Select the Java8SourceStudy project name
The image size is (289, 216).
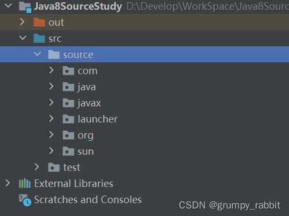tap(78, 6)
